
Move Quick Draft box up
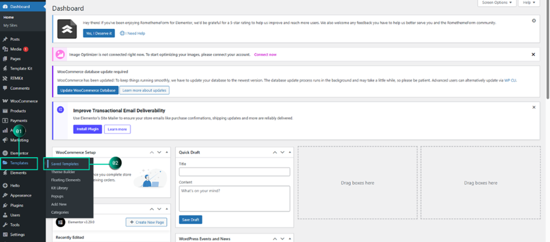click(x=275, y=152)
